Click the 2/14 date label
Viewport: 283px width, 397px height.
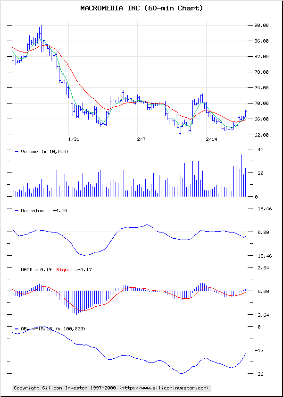[212, 139]
